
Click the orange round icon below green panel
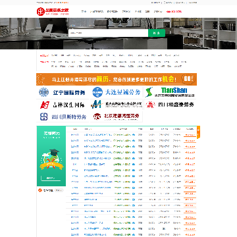tap(40, 190)
